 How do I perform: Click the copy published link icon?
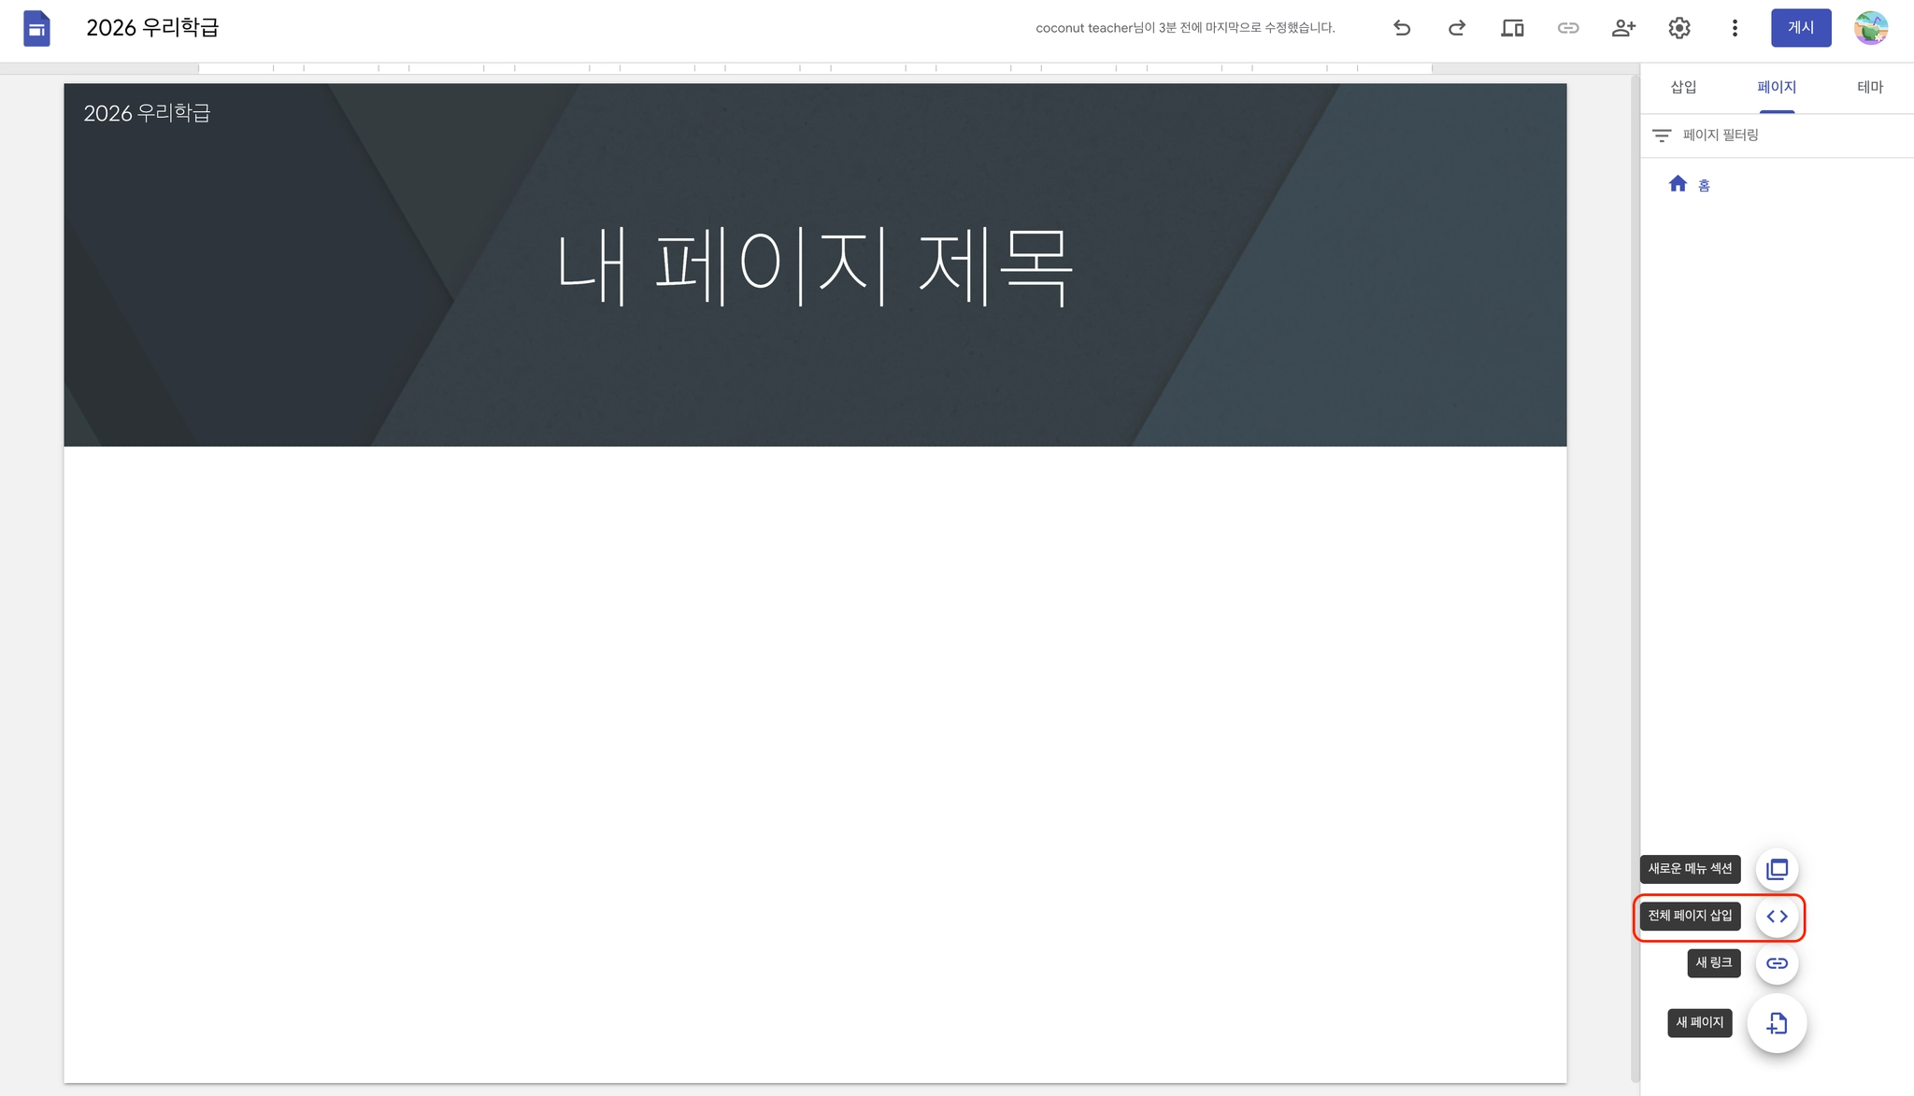pos(1567,28)
